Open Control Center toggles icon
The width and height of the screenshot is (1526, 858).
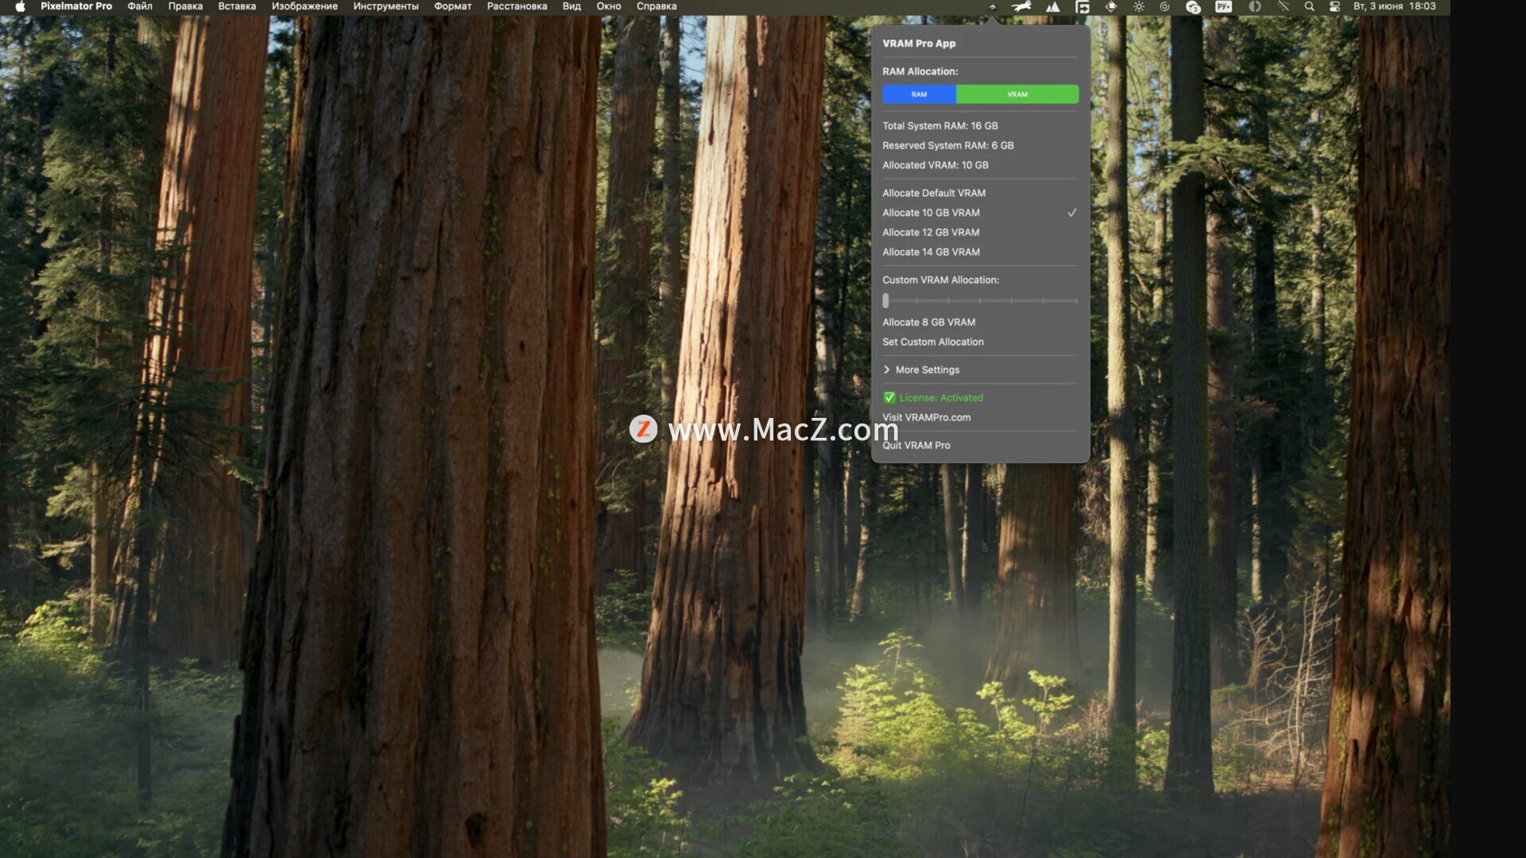point(1334,6)
